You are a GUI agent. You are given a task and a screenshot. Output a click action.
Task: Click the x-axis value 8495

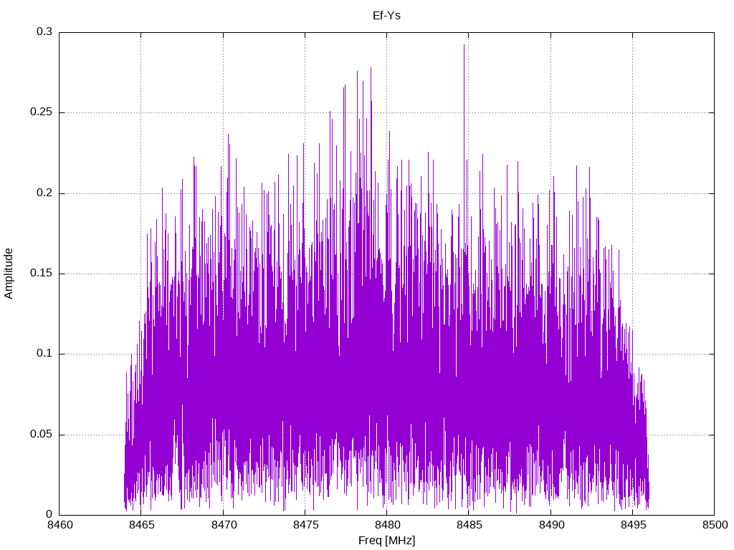pyautogui.click(x=632, y=525)
